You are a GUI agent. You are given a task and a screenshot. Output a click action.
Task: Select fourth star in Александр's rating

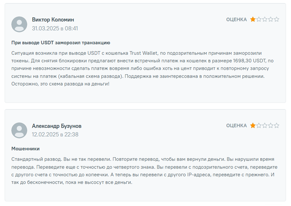270,125
